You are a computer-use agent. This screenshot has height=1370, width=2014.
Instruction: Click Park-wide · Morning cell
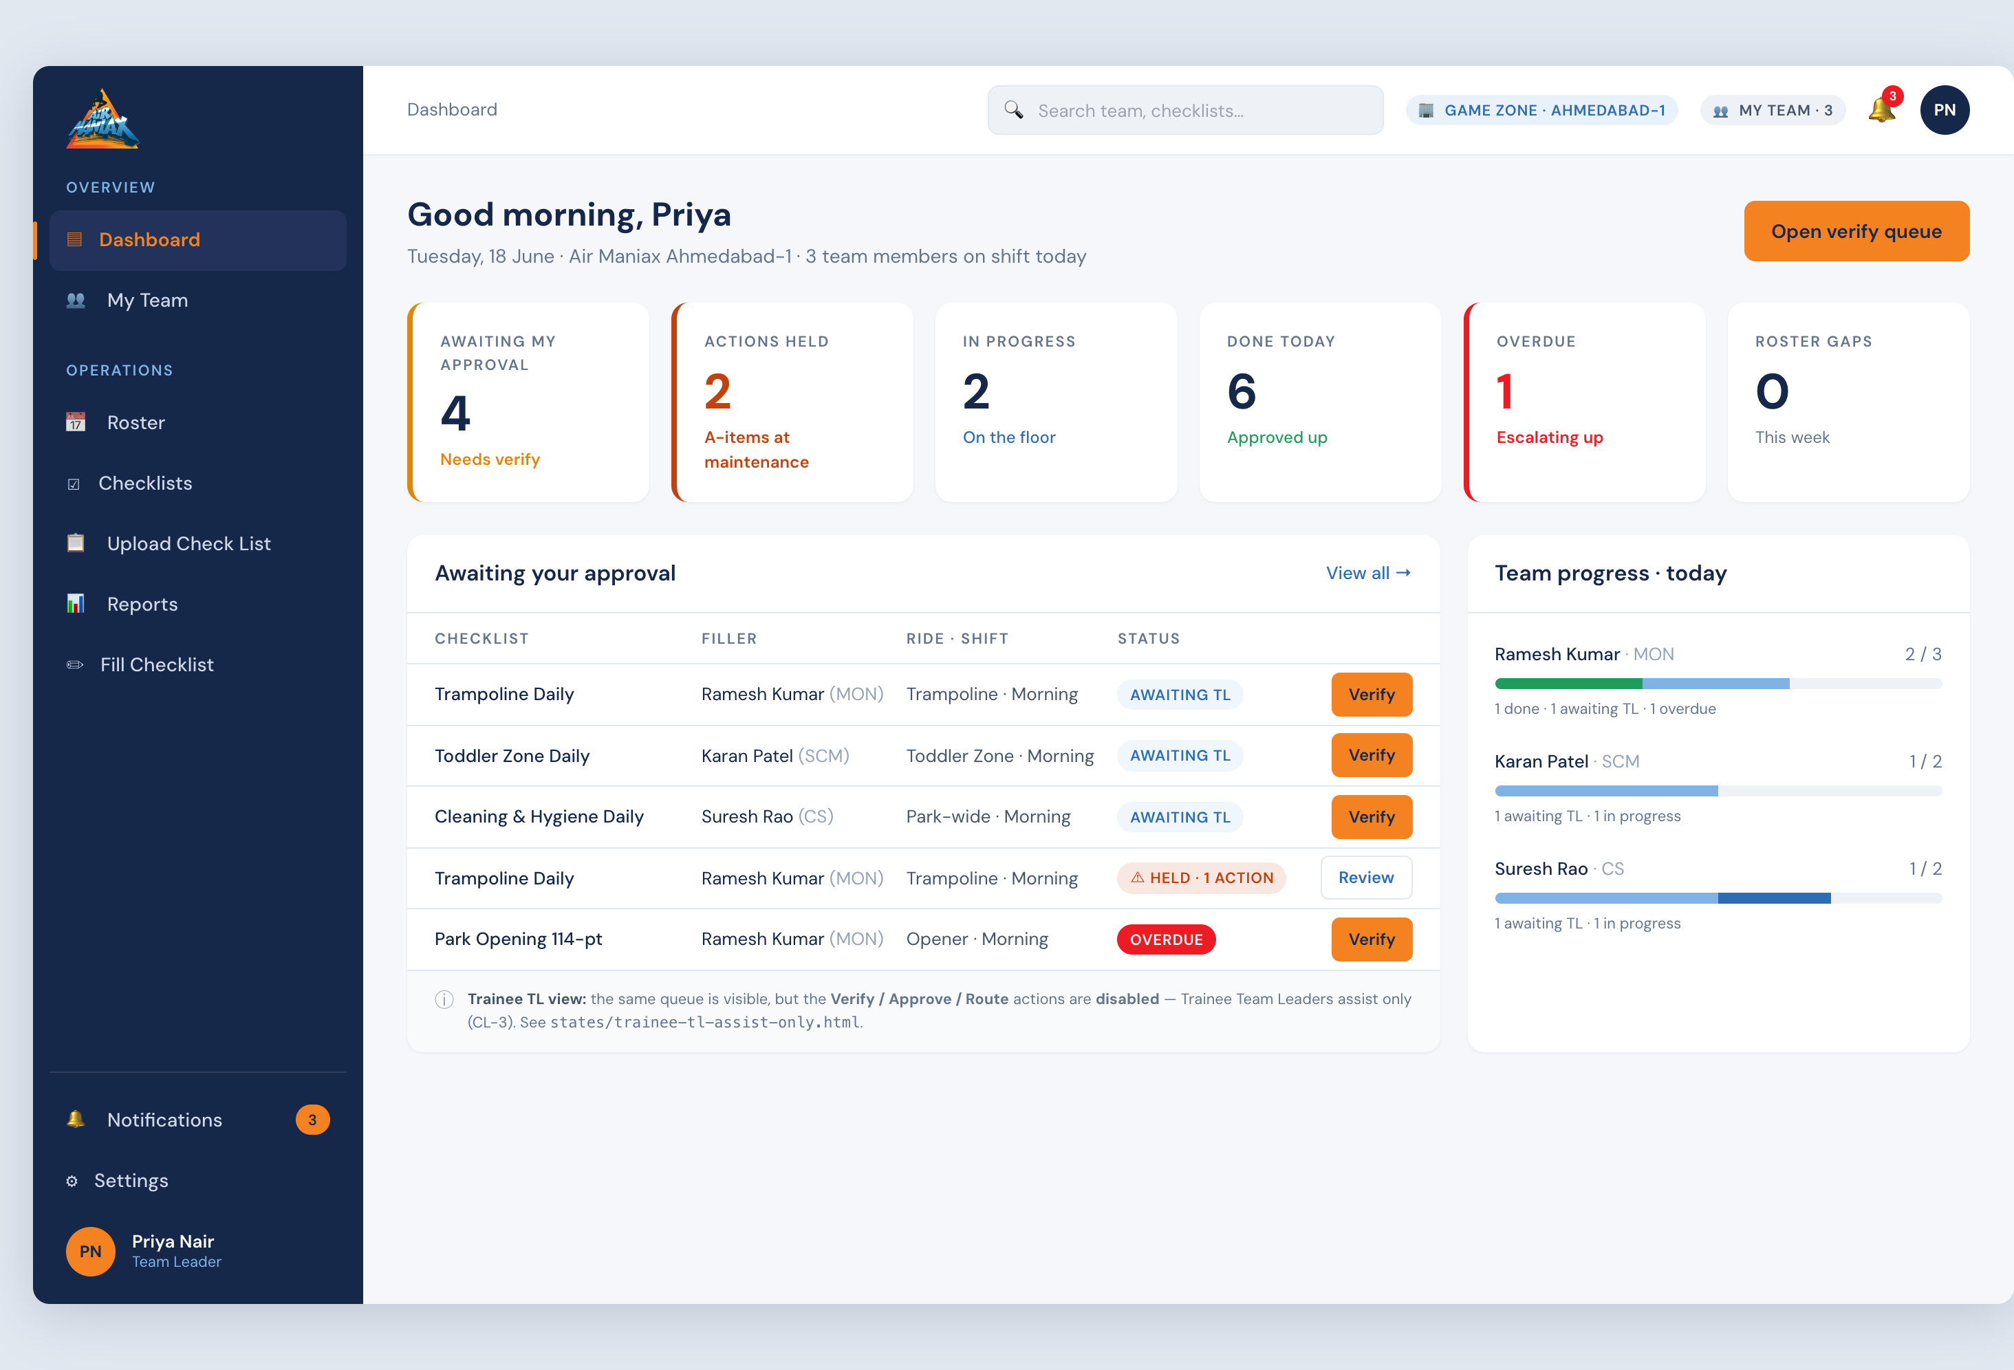988,816
